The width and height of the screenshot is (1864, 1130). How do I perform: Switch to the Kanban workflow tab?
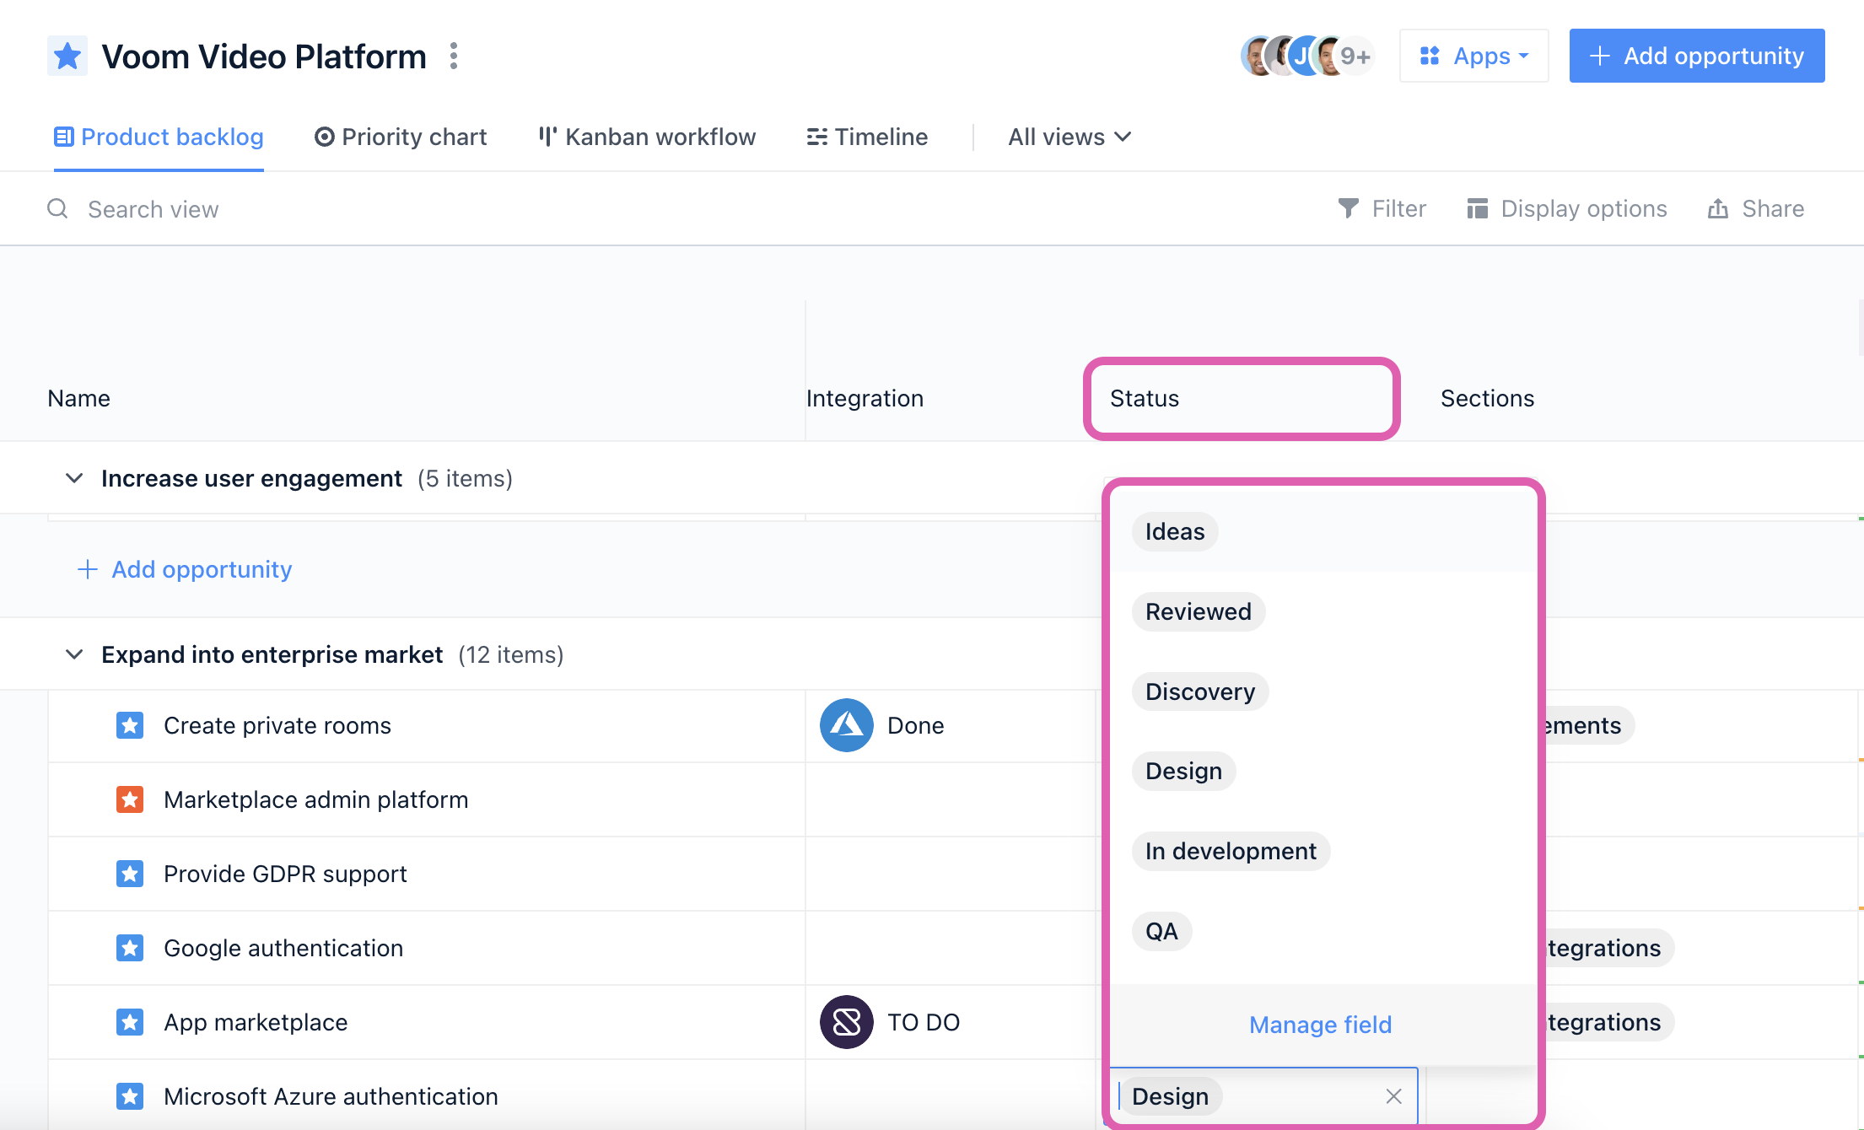click(x=647, y=137)
